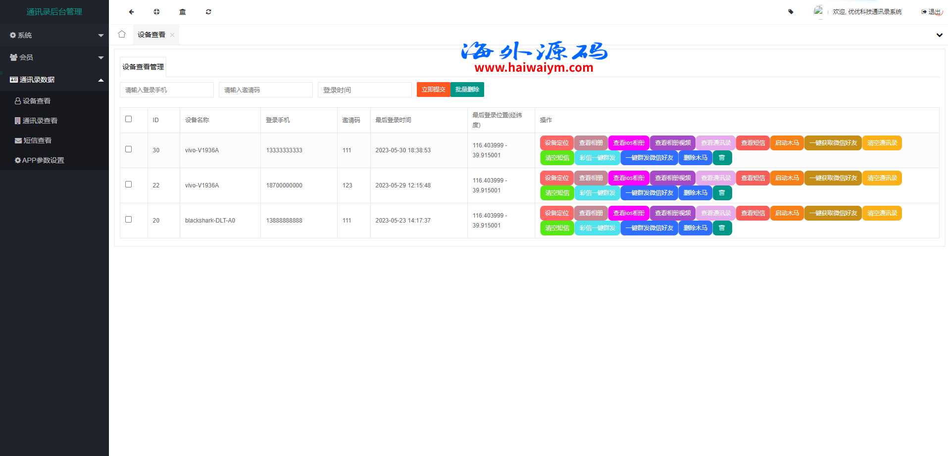The image size is (948, 456).
Task: Open the tab options chevron at far right
Action: point(939,35)
